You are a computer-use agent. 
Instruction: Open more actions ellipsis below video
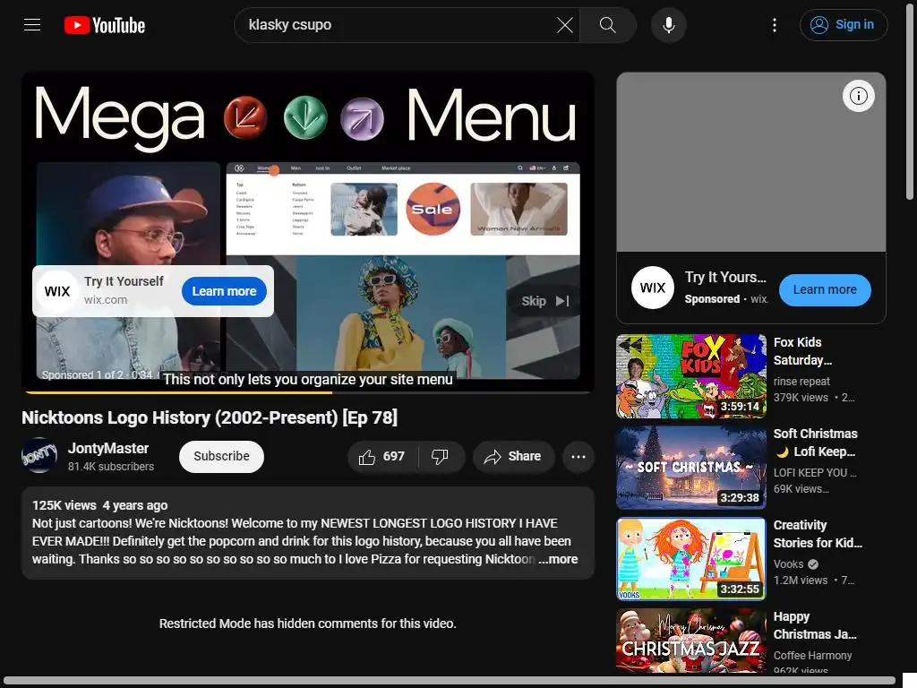click(578, 456)
